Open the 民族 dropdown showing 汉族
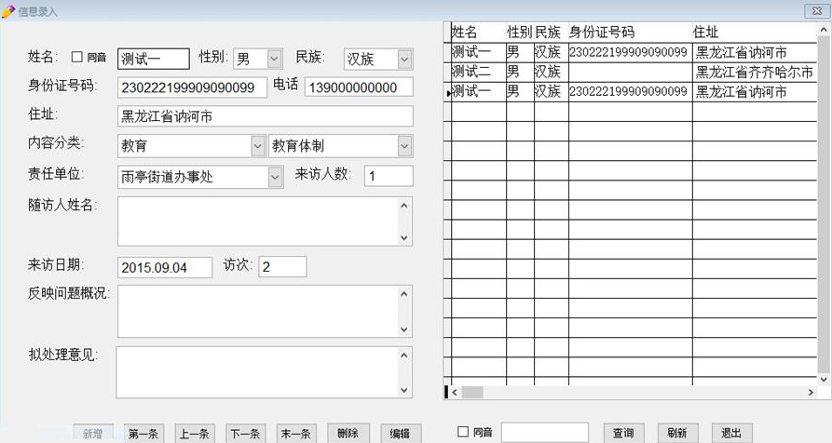Screen dimensions: 832x443 click(404, 60)
